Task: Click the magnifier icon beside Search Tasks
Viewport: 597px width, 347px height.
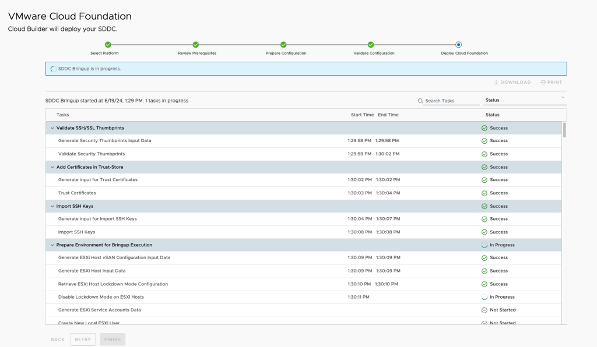Action: [420, 101]
